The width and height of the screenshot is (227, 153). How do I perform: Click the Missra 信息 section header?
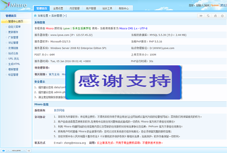point(42,104)
